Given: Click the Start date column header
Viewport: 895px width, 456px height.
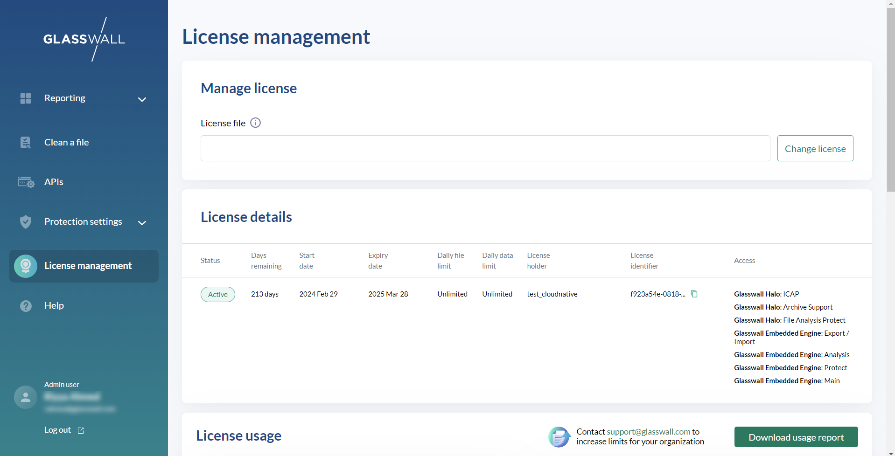Looking at the screenshot, I should point(307,261).
